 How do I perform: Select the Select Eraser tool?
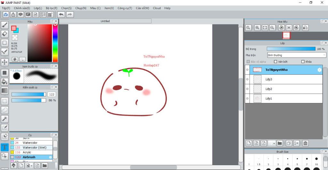click(4, 136)
